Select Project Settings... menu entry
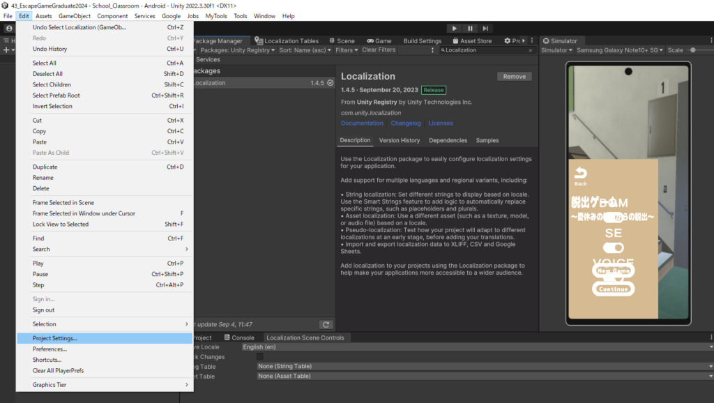 tap(105, 338)
